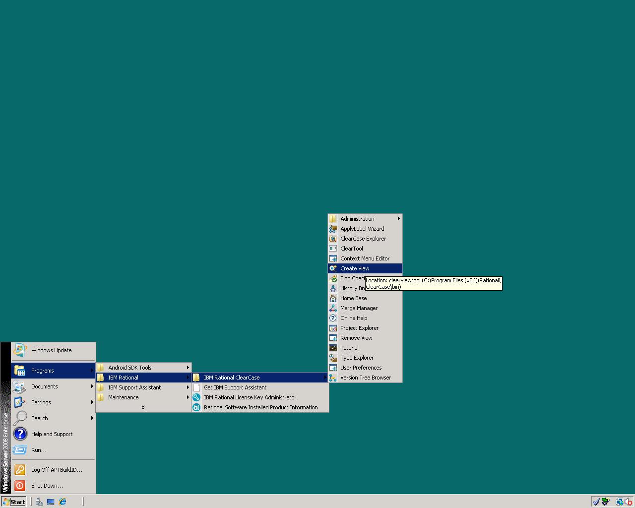
Task: Click the ApplyLabel Wizard icon
Action: coord(333,229)
